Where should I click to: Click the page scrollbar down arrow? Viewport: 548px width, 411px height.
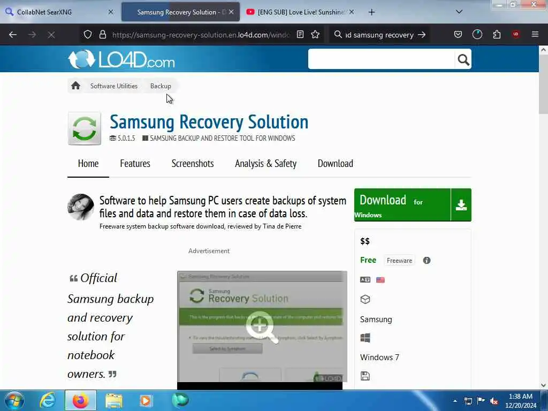click(543, 385)
